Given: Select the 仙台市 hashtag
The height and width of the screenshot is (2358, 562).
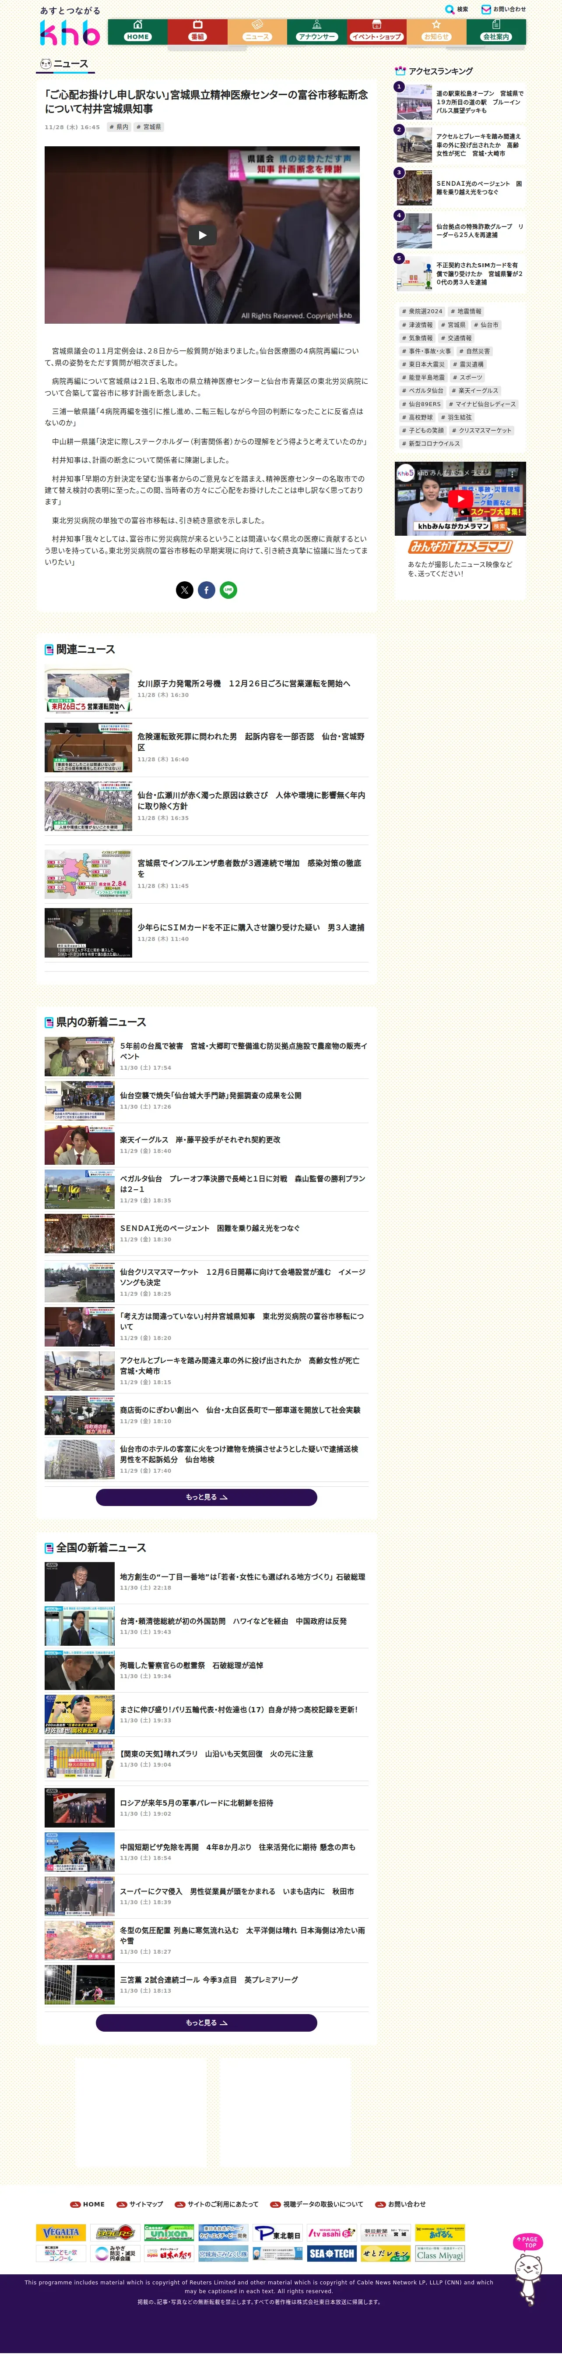Looking at the screenshot, I should click(487, 325).
